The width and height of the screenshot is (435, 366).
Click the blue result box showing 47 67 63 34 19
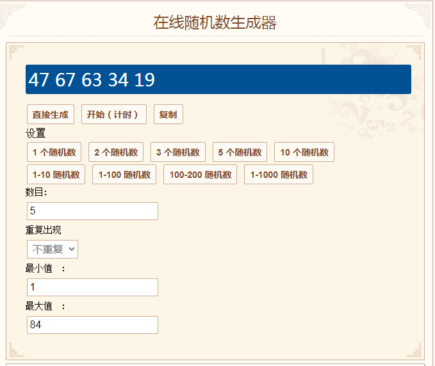218,79
